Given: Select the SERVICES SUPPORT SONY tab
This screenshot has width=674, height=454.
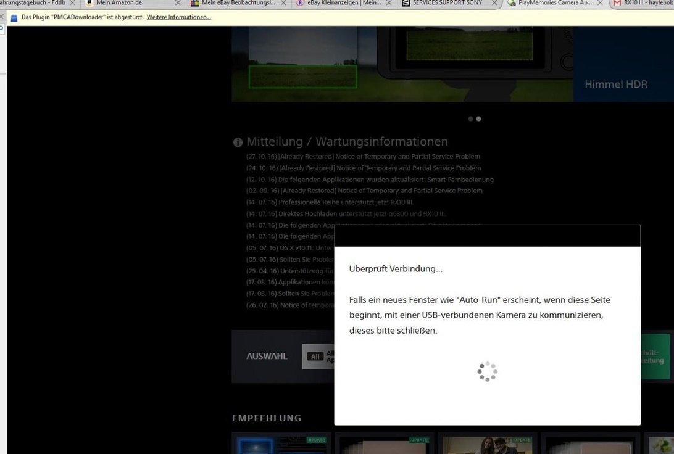Looking at the screenshot, I should 447,3.
